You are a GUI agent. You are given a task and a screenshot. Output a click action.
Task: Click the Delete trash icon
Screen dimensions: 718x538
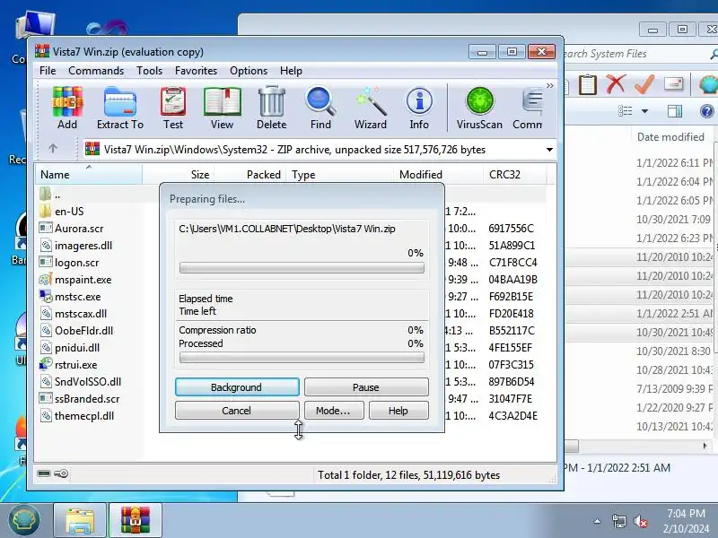[x=272, y=108]
